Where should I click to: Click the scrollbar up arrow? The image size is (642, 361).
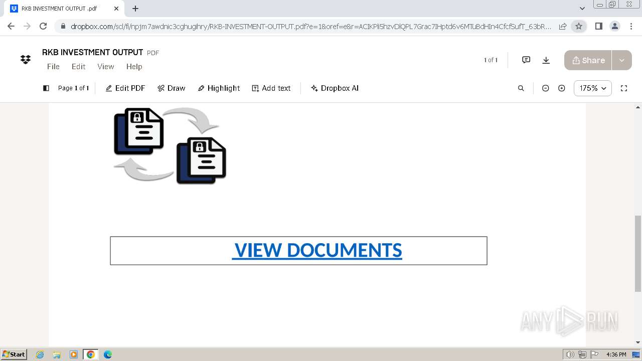point(638,107)
